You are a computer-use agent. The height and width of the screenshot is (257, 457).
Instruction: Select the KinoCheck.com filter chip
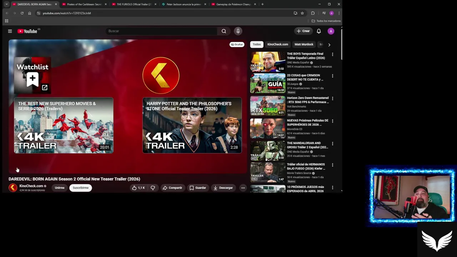tap(277, 45)
